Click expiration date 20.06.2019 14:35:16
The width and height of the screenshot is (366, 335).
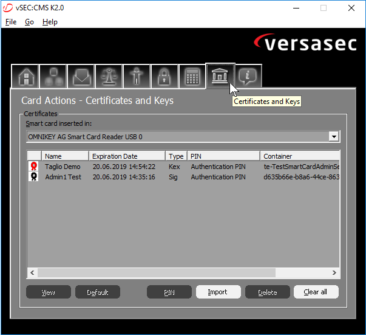124,177
